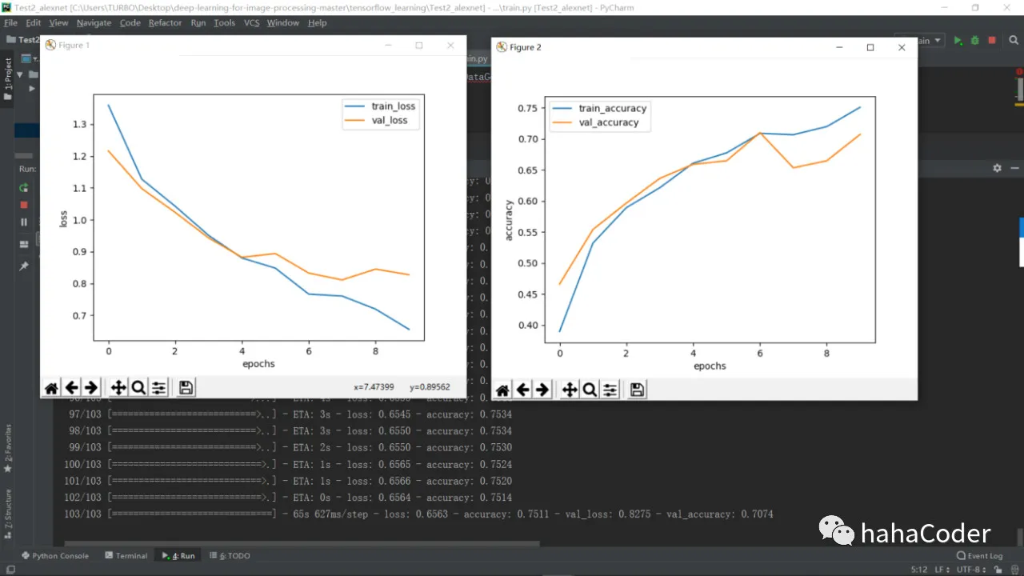
Task: Go back to previous view in Figure 2
Action: [523, 390]
